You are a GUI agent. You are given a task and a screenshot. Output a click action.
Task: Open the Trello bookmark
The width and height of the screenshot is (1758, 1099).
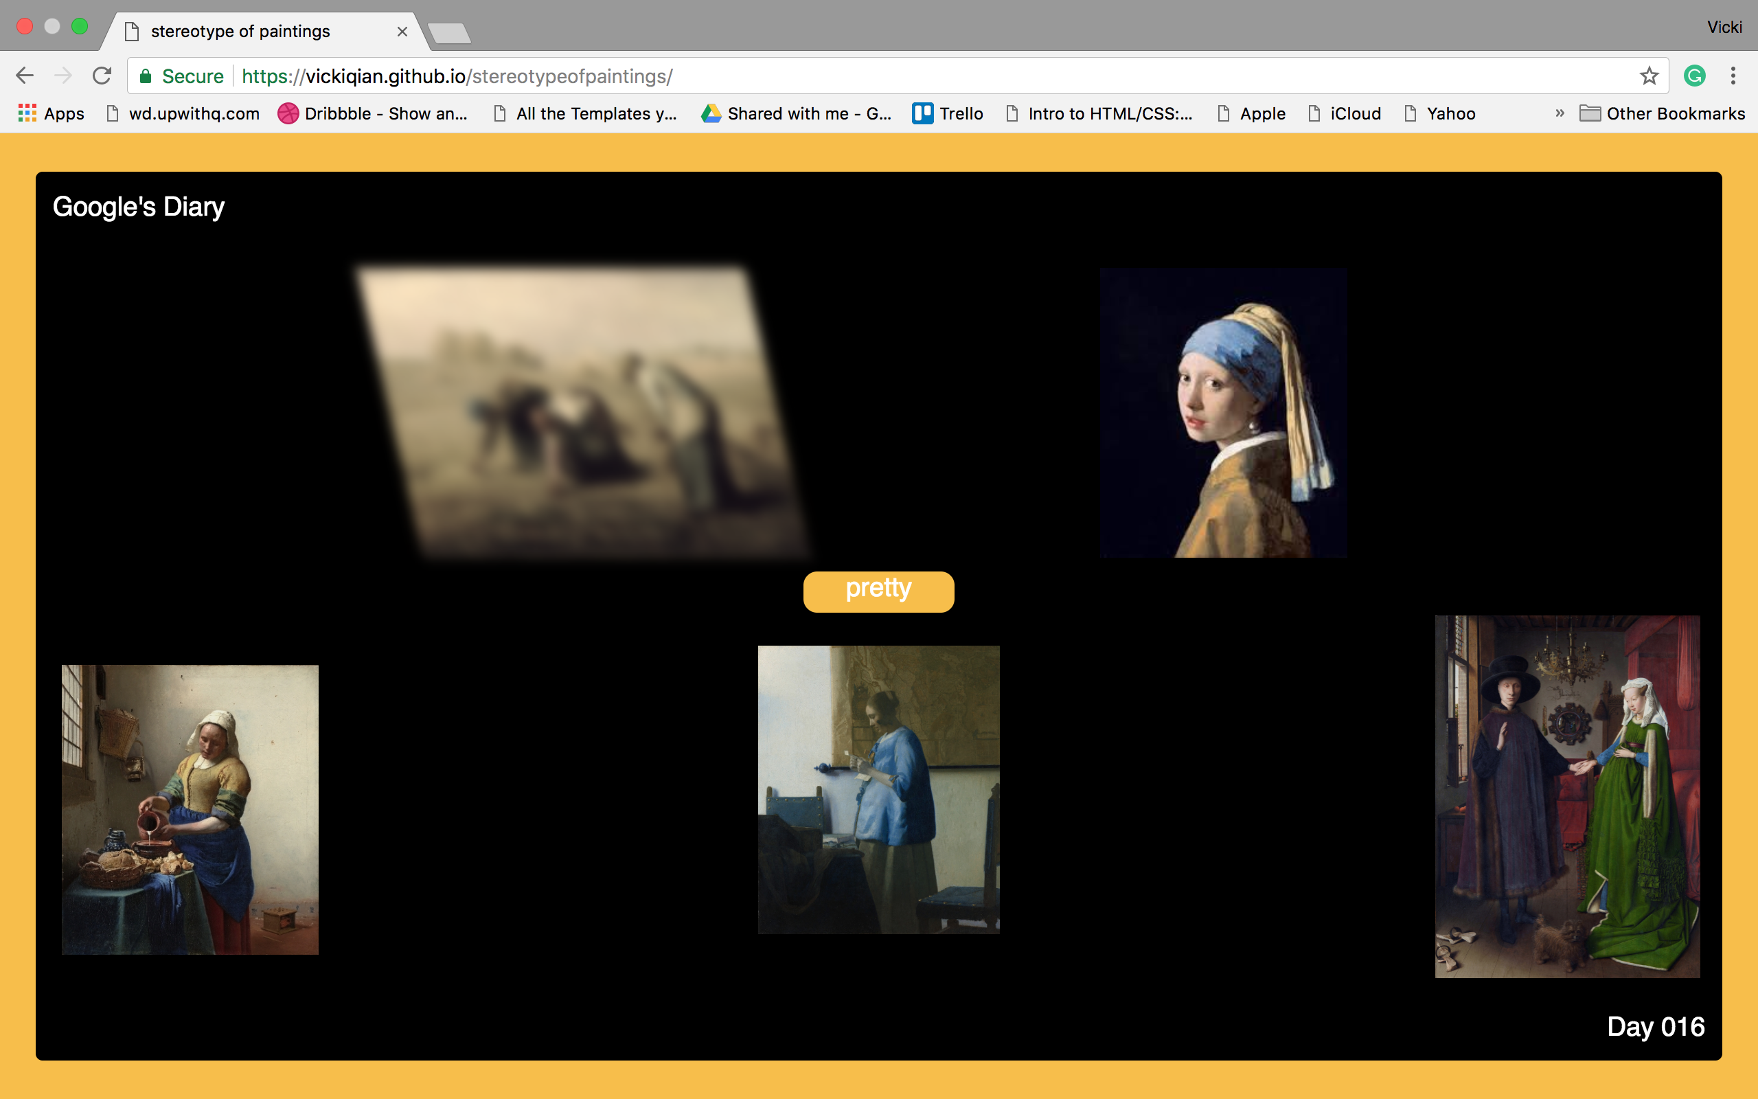click(947, 113)
